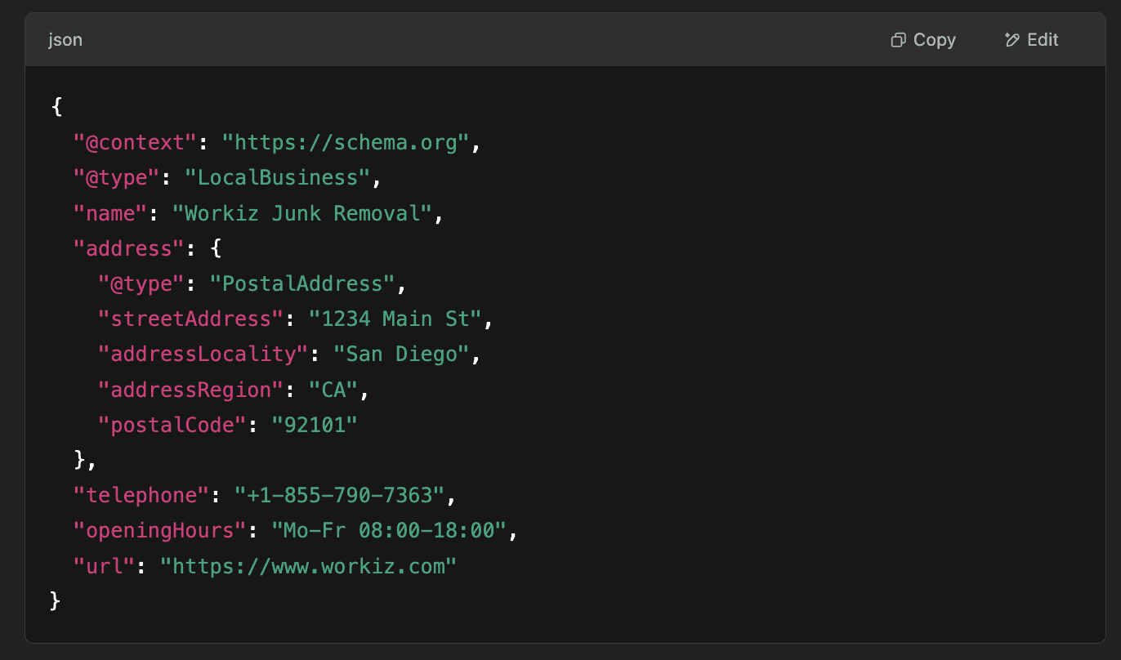Click the "addressLocality" key

coord(203,354)
